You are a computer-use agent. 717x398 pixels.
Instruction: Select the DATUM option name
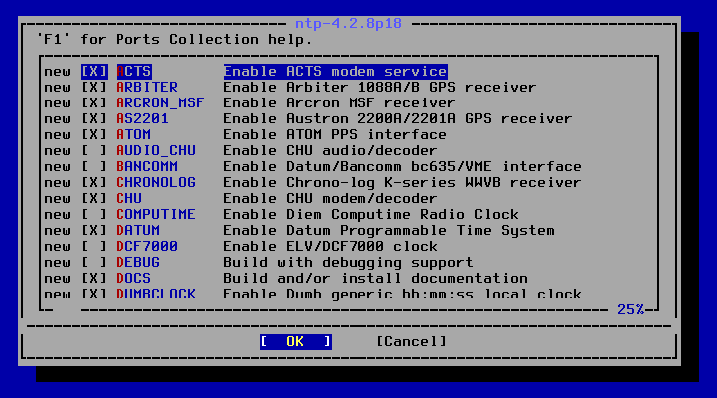(x=138, y=230)
